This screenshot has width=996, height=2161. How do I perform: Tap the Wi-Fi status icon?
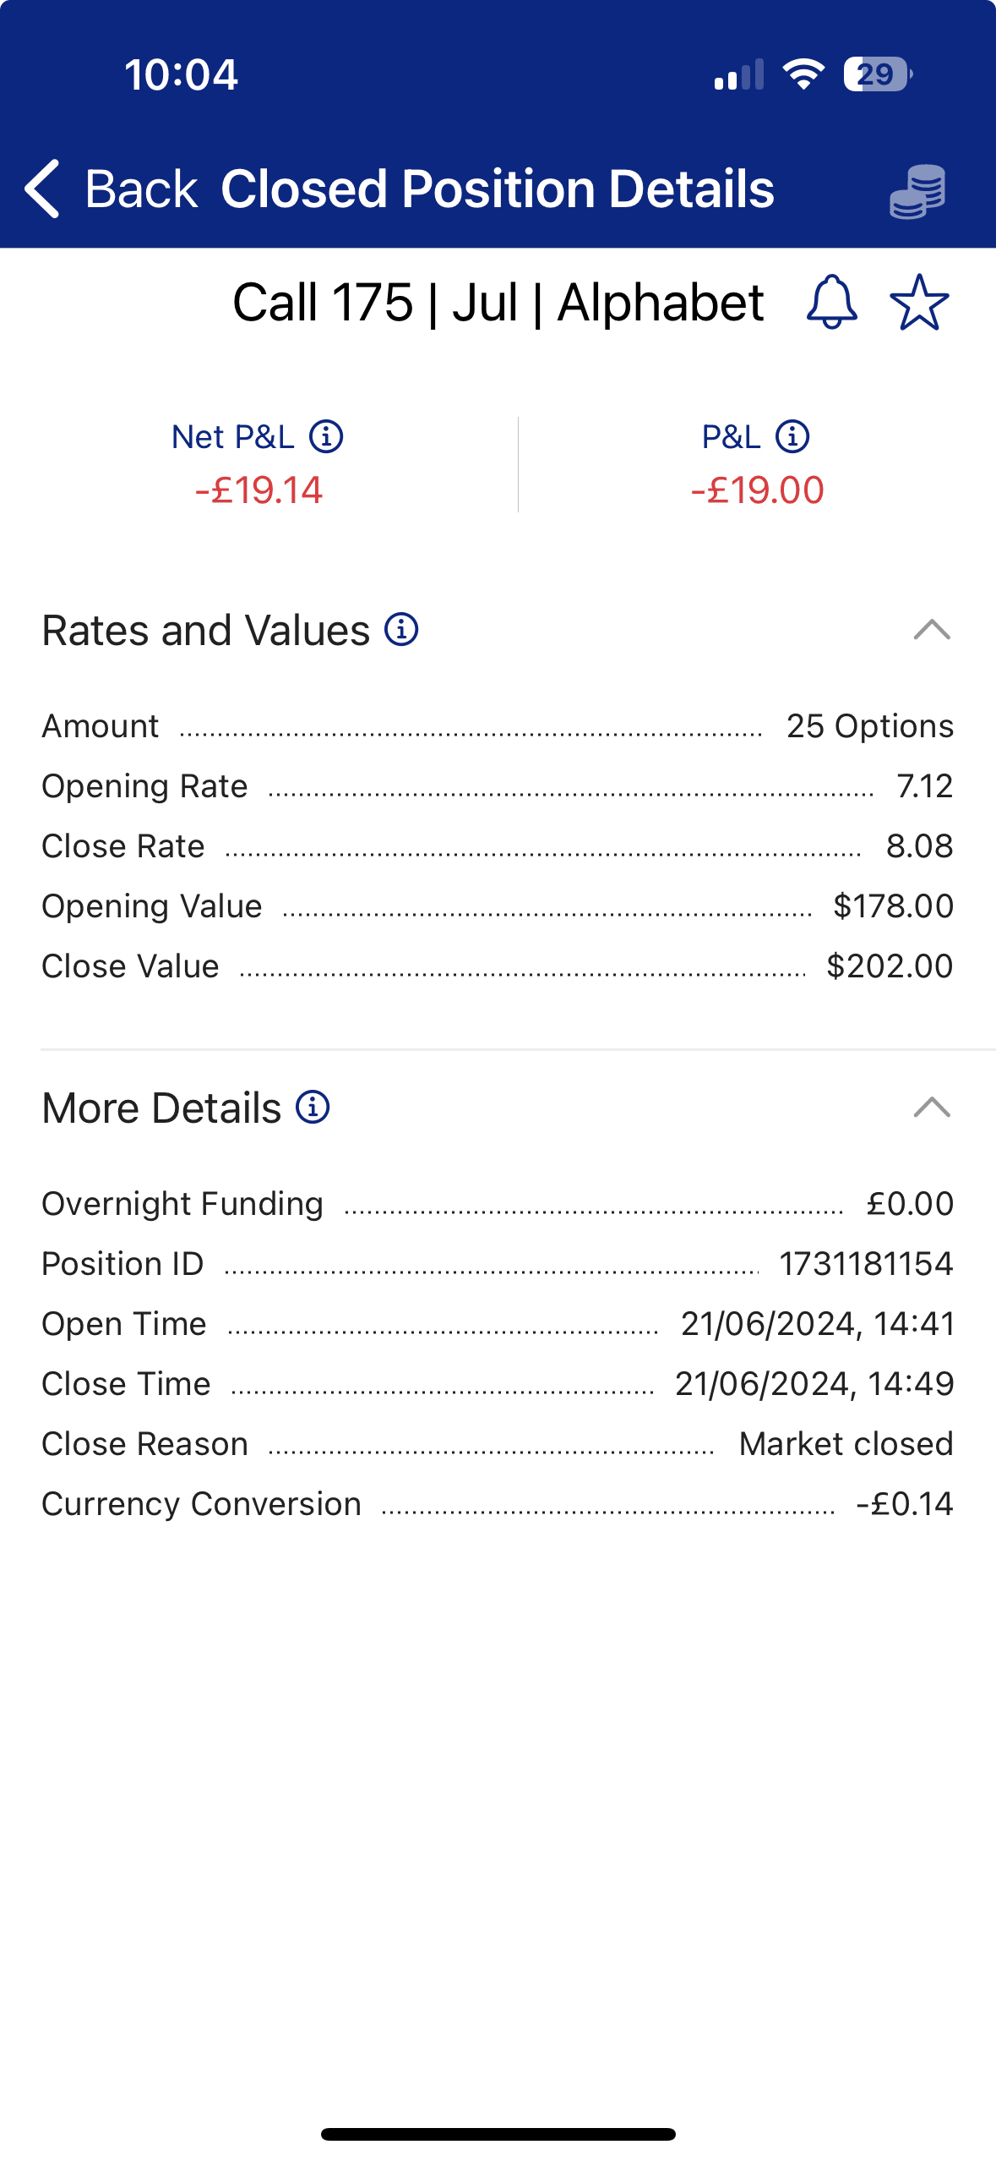coord(803,74)
